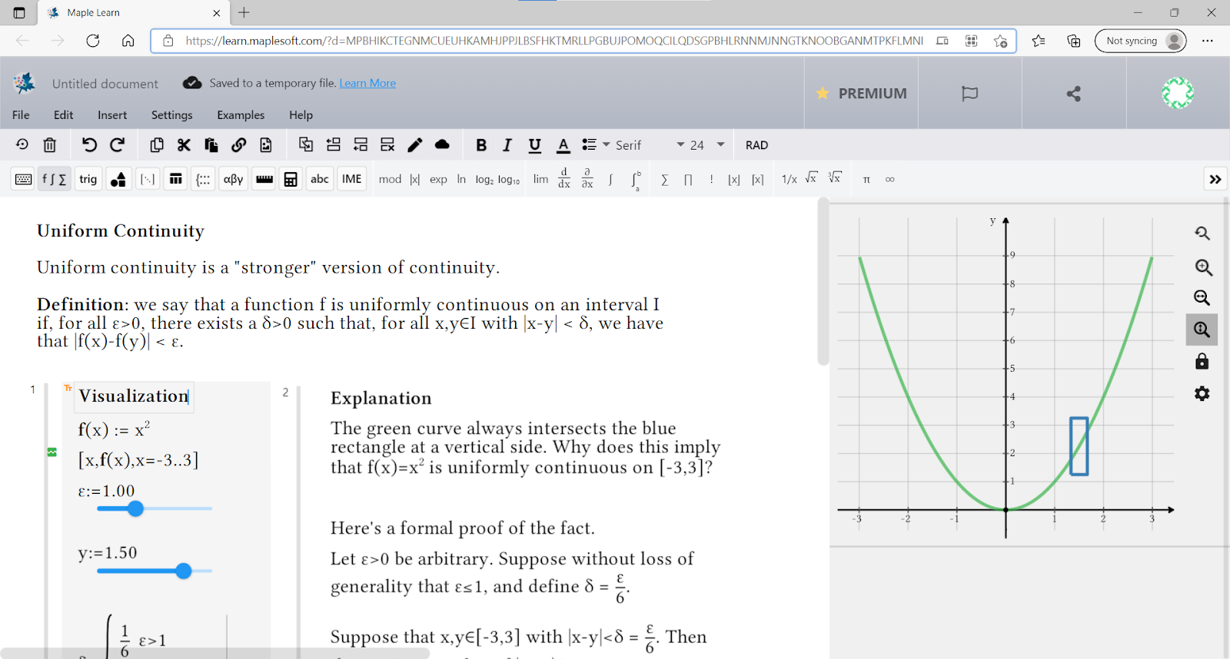
Task: Expand more palette items with double chevron
Action: point(1215,179)
